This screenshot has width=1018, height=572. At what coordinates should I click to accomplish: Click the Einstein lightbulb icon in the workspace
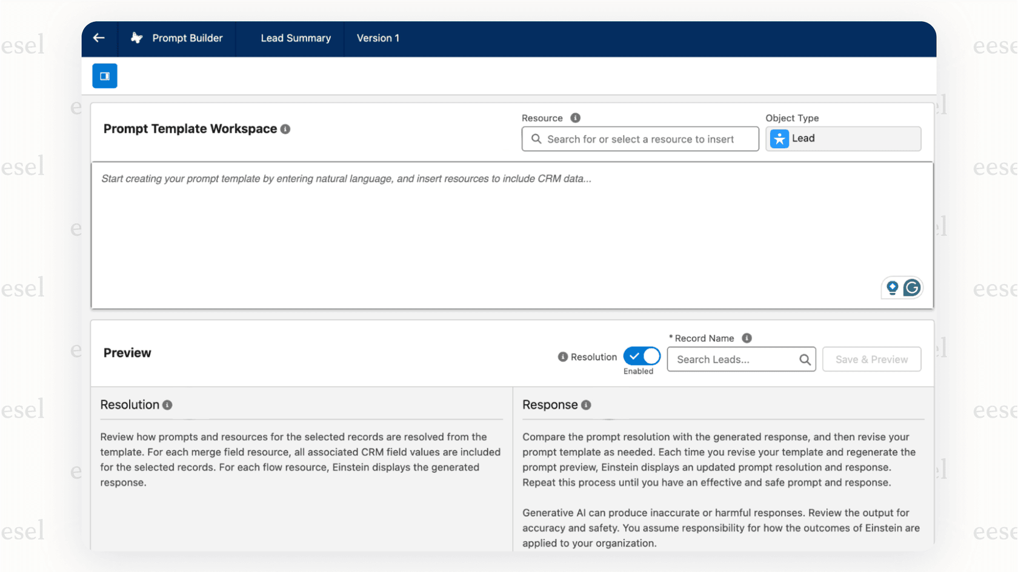(x=892, y=288)
